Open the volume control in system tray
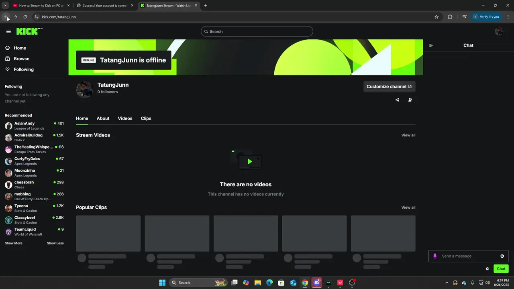514x289 pixels. pos(487,283)
